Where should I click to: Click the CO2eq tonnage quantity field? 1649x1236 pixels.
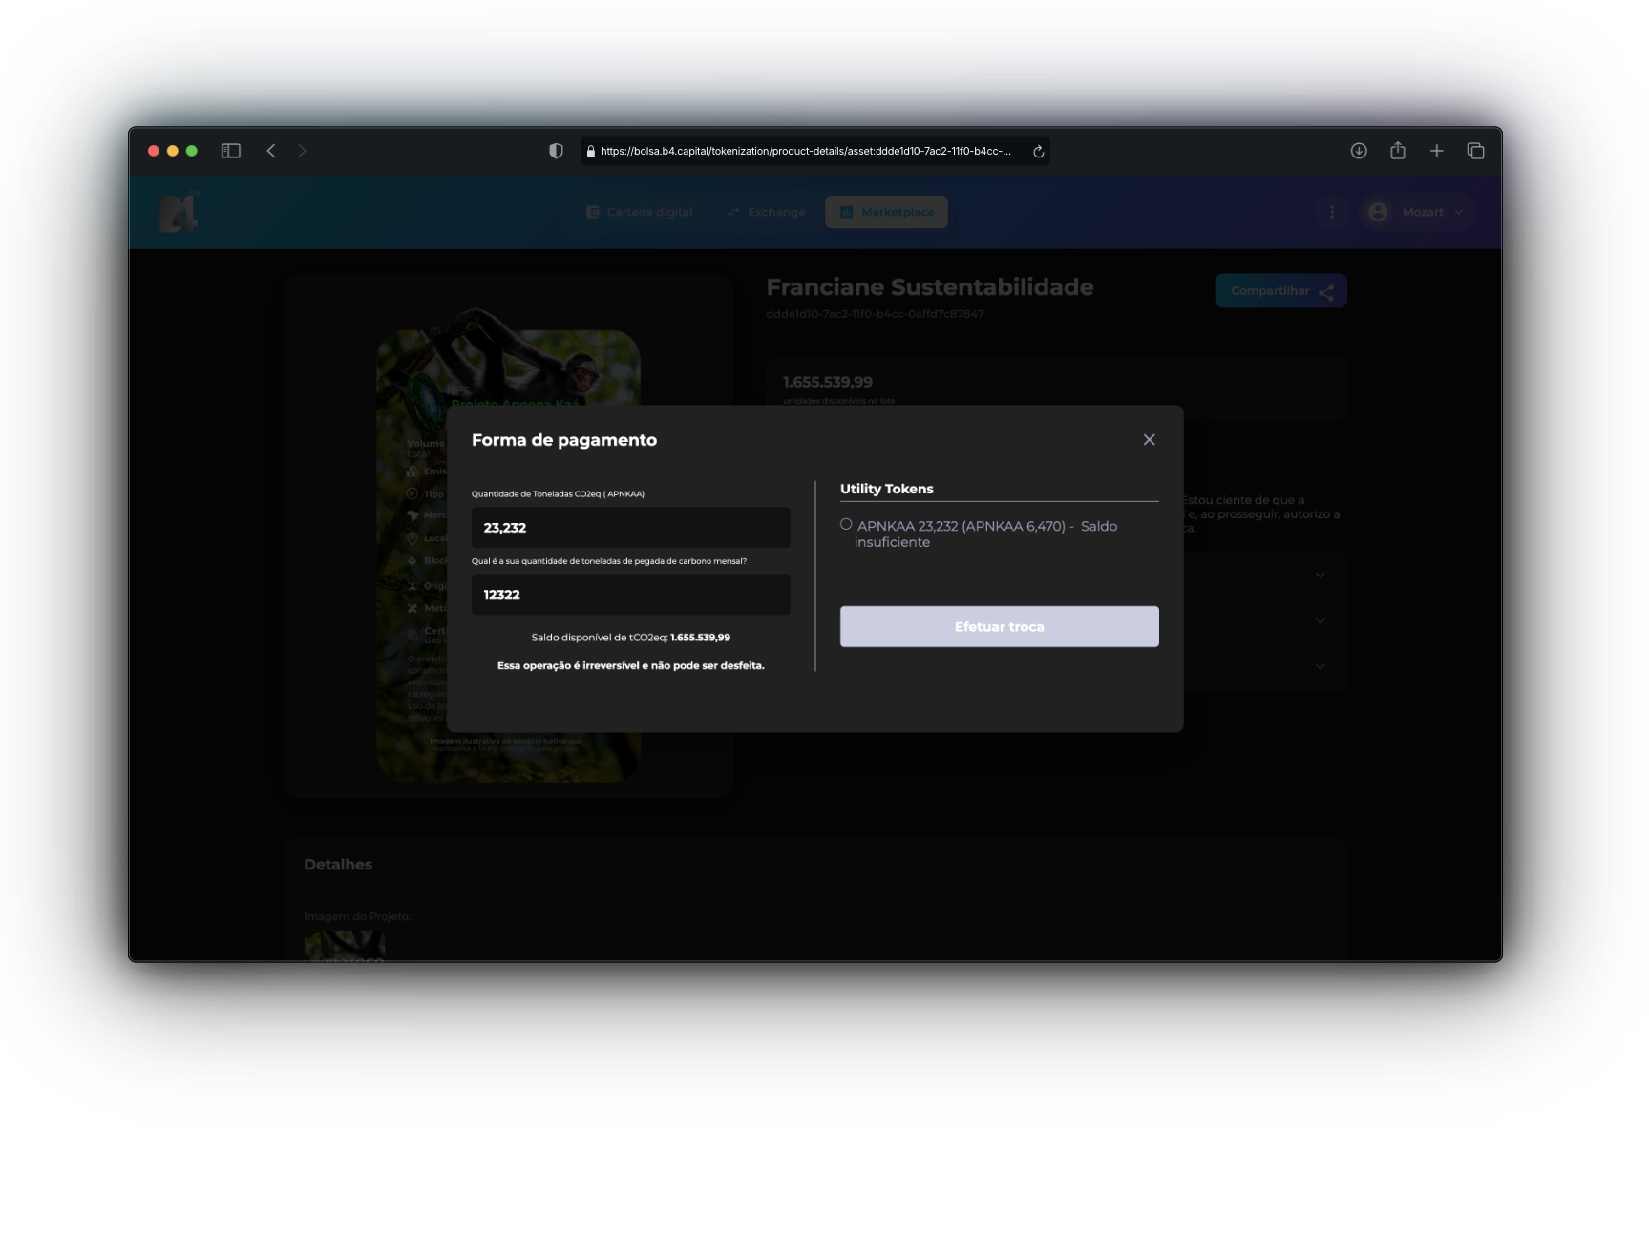630,528
